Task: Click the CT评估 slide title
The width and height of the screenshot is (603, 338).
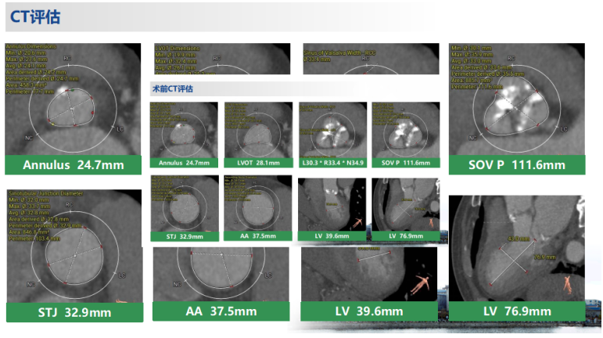Action: 35,17
